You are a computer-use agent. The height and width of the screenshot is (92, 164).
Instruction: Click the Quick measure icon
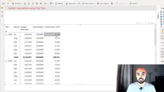[112, 4]
